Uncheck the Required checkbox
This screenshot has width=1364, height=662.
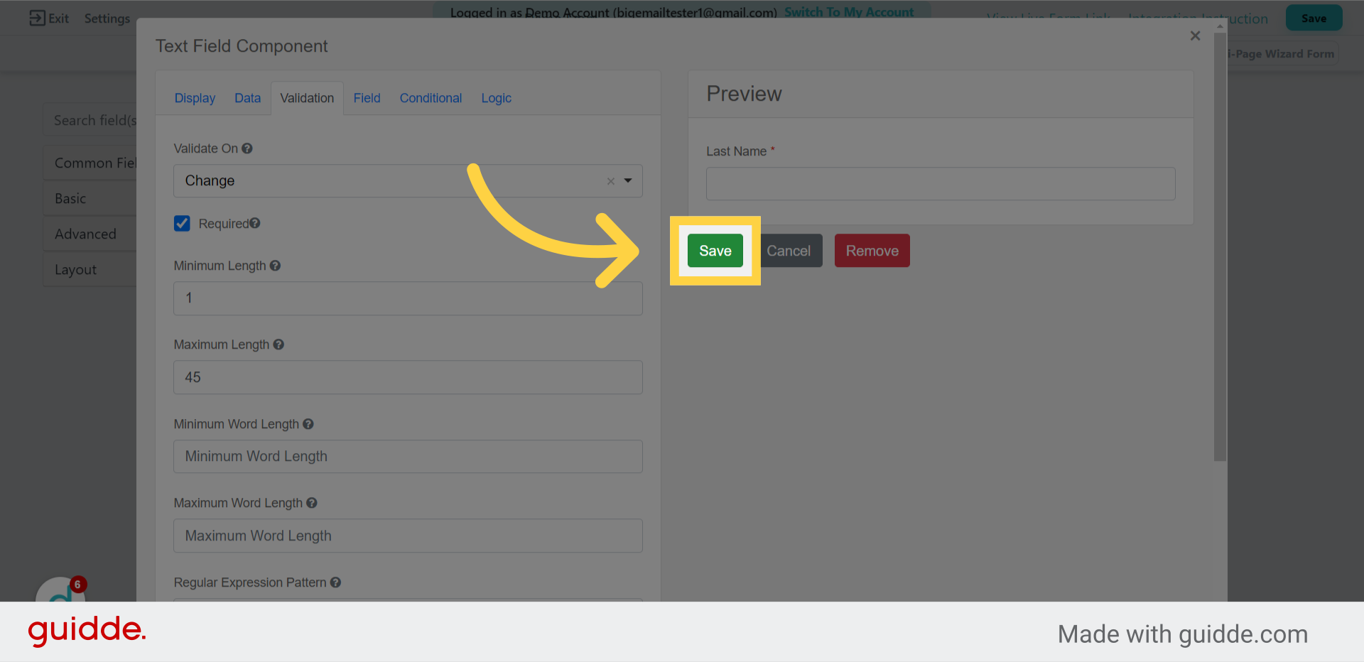pos(182,224)
